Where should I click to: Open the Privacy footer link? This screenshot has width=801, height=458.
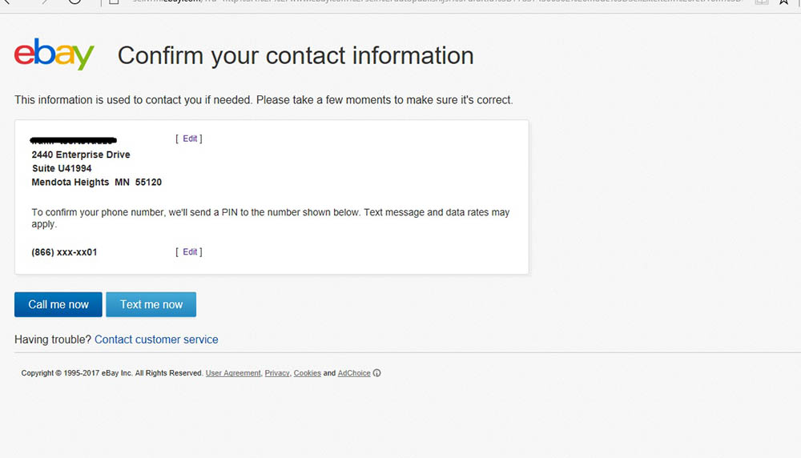coord(277,373)
